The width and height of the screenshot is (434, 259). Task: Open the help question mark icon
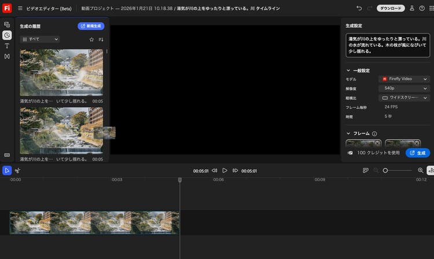[x=422, y=8]
